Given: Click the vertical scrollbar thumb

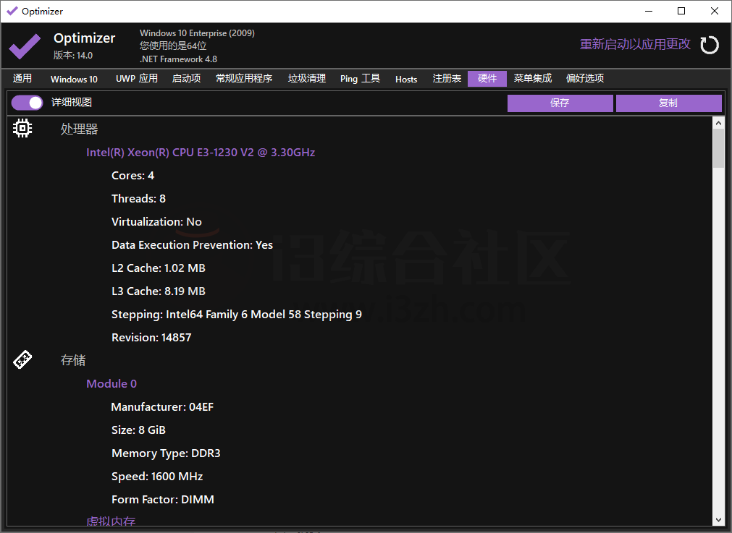Looking at the screenshot, I should 718,148.
